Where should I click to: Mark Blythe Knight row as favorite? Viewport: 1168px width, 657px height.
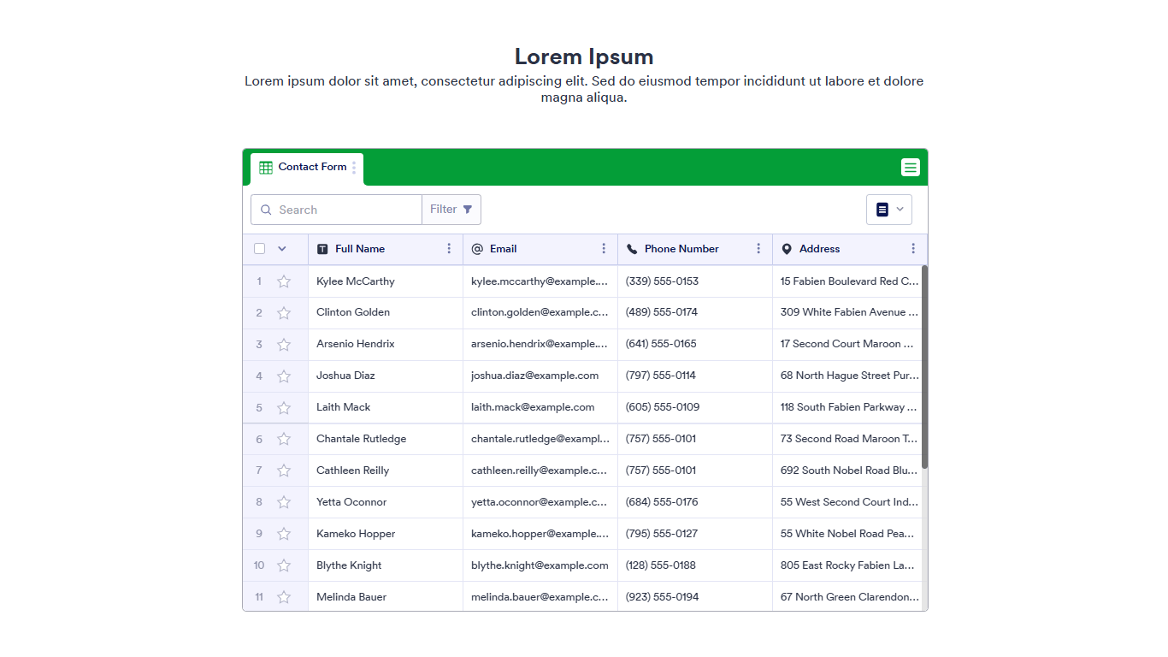pyautogui.click(x=284, y=565)
